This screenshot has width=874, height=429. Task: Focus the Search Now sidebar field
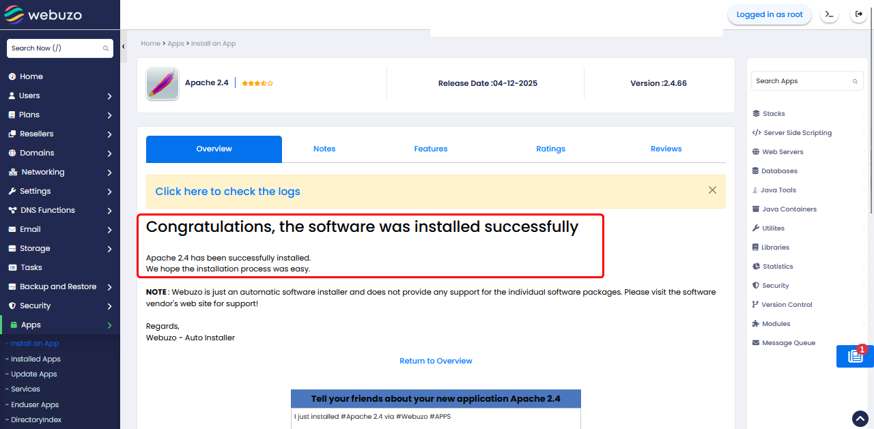point(55,48)
